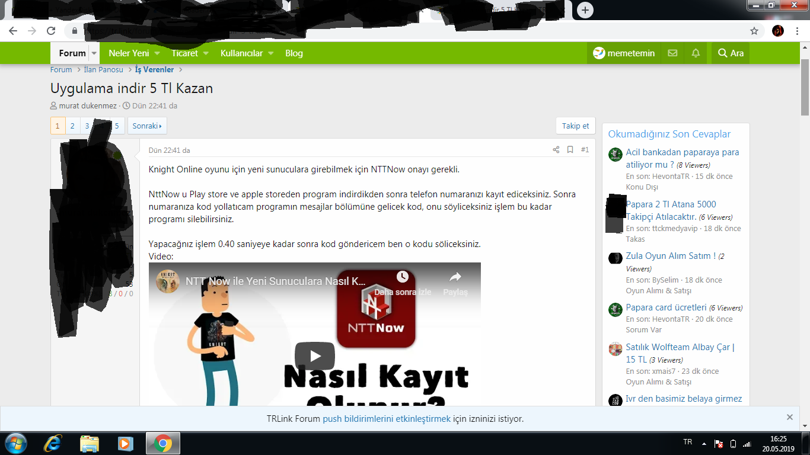Open Zula Oyun Alım Satım thread

tap(671, 256)
